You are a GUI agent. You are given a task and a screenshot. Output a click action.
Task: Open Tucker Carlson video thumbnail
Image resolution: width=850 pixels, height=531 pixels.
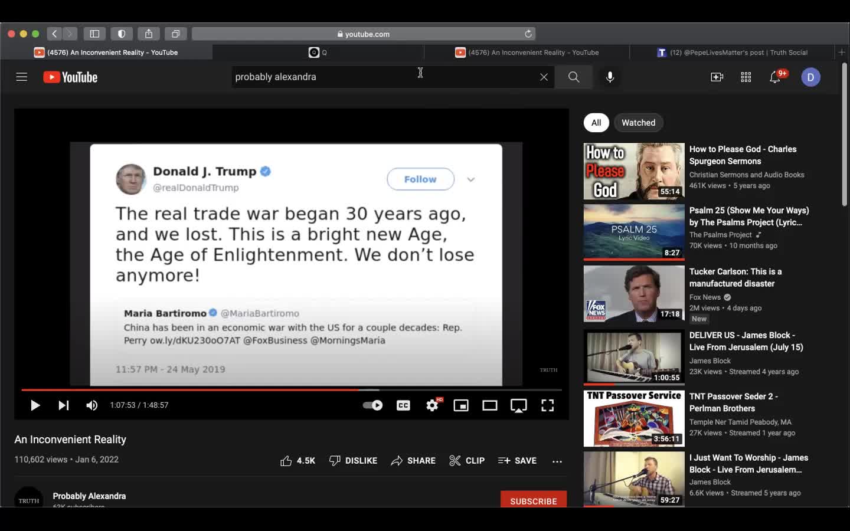tap(634, 294)
